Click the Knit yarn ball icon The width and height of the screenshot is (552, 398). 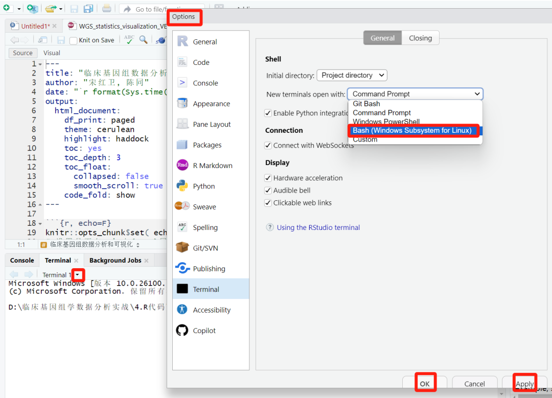[161, 40]
